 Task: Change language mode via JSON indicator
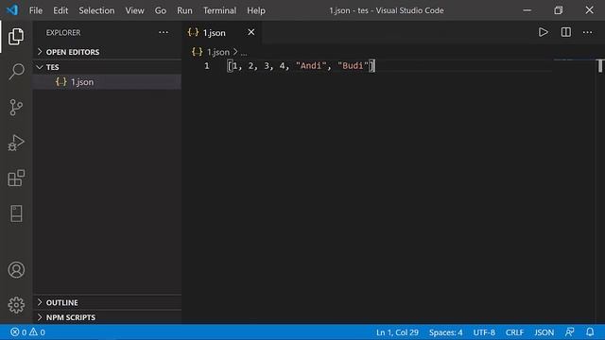coord(544,332)
